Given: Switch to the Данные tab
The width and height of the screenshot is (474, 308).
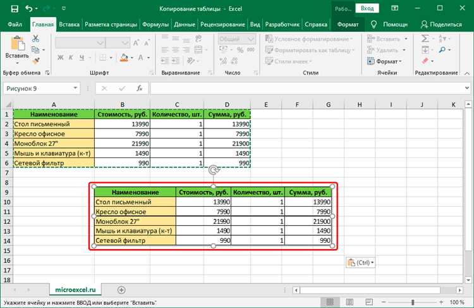Looking at the screenshot, I should 185,24.
